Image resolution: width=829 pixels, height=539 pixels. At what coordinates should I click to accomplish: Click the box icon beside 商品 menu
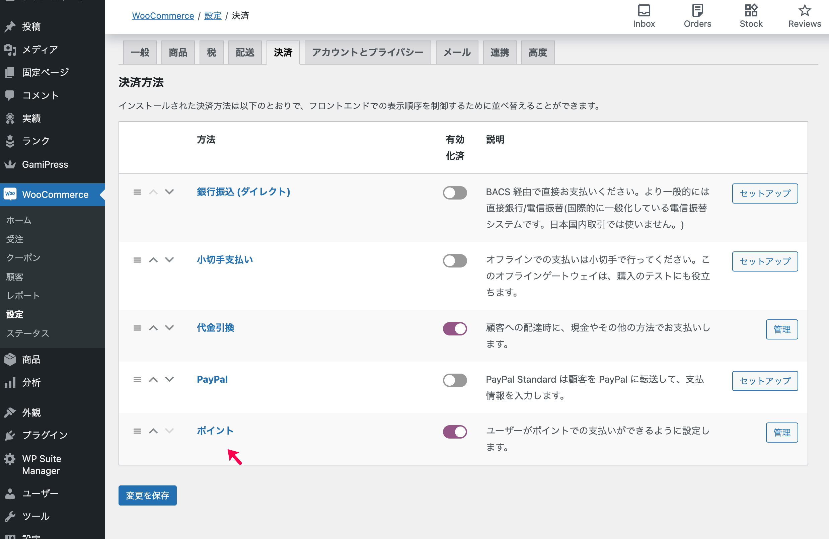(10, 359)
